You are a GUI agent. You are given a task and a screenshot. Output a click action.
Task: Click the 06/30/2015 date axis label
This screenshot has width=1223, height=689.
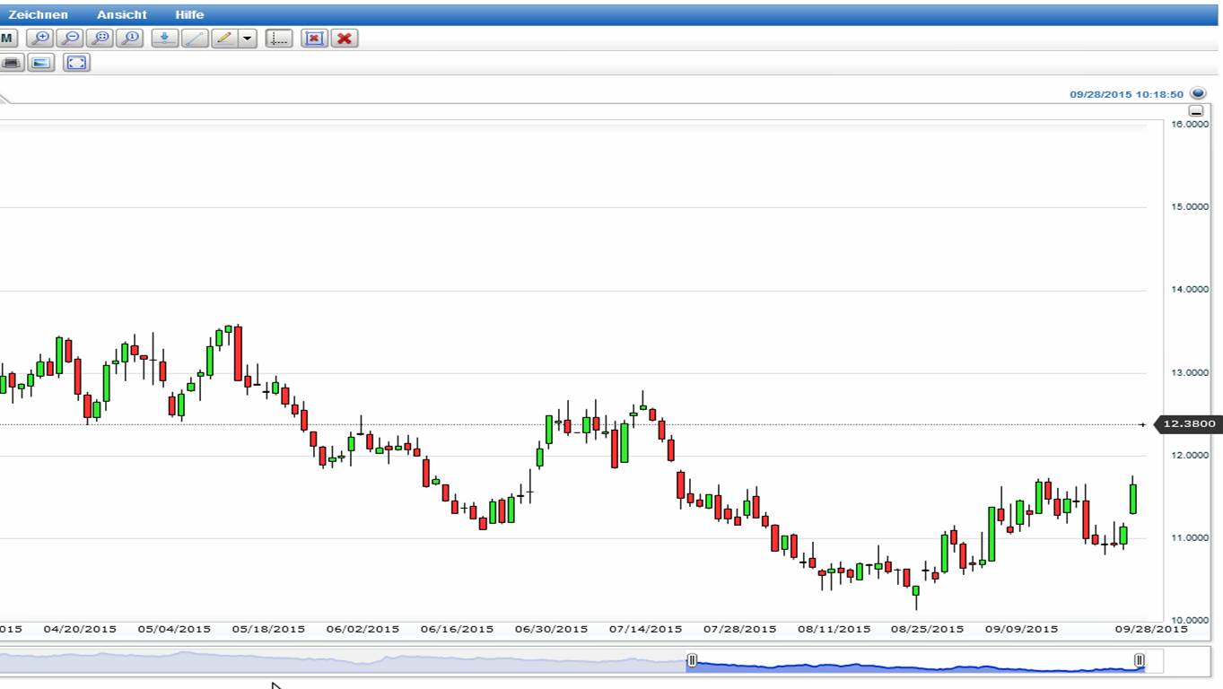(x=551, y=629)
